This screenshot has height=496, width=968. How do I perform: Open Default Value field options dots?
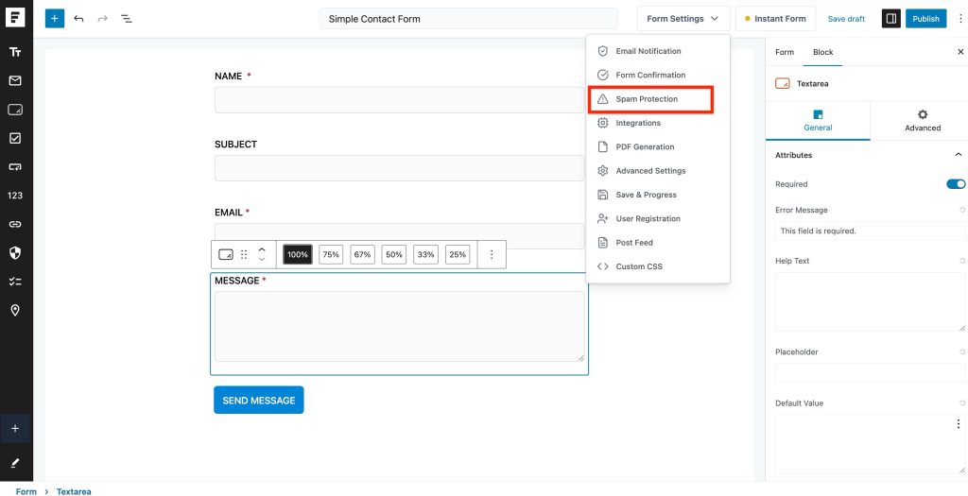(x=959, y=424)
